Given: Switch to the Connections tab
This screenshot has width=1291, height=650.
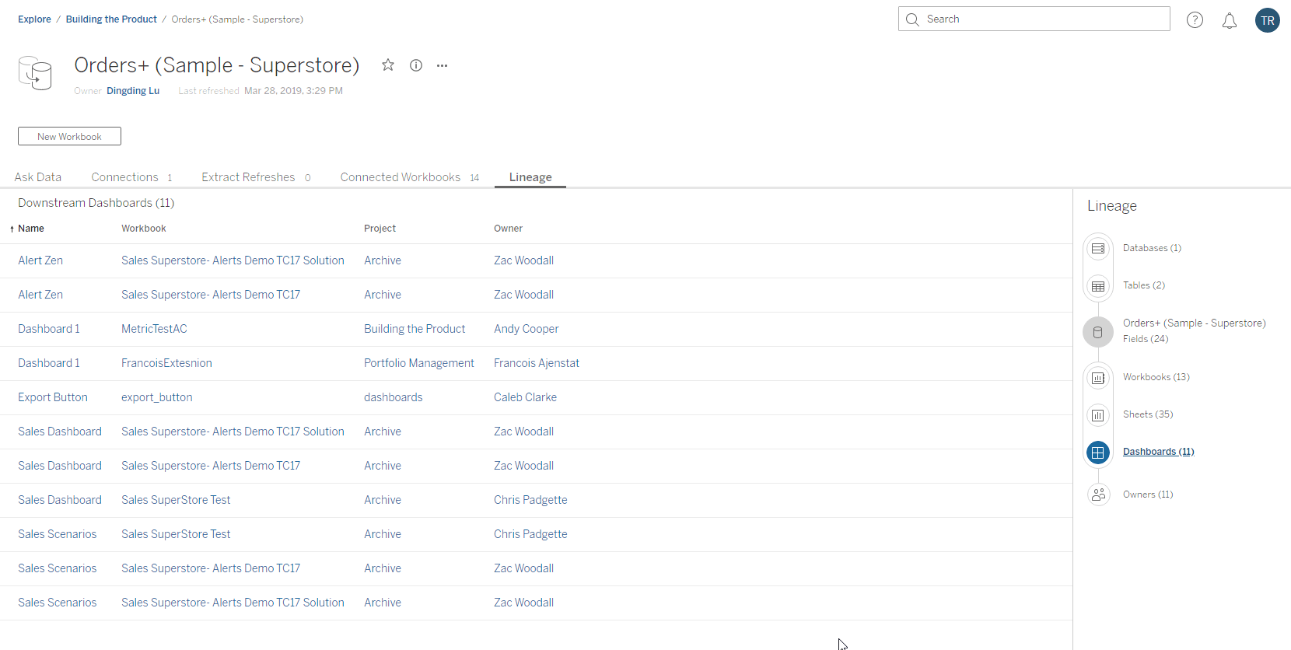Looking at the screenshot, I should coord(131,177).
